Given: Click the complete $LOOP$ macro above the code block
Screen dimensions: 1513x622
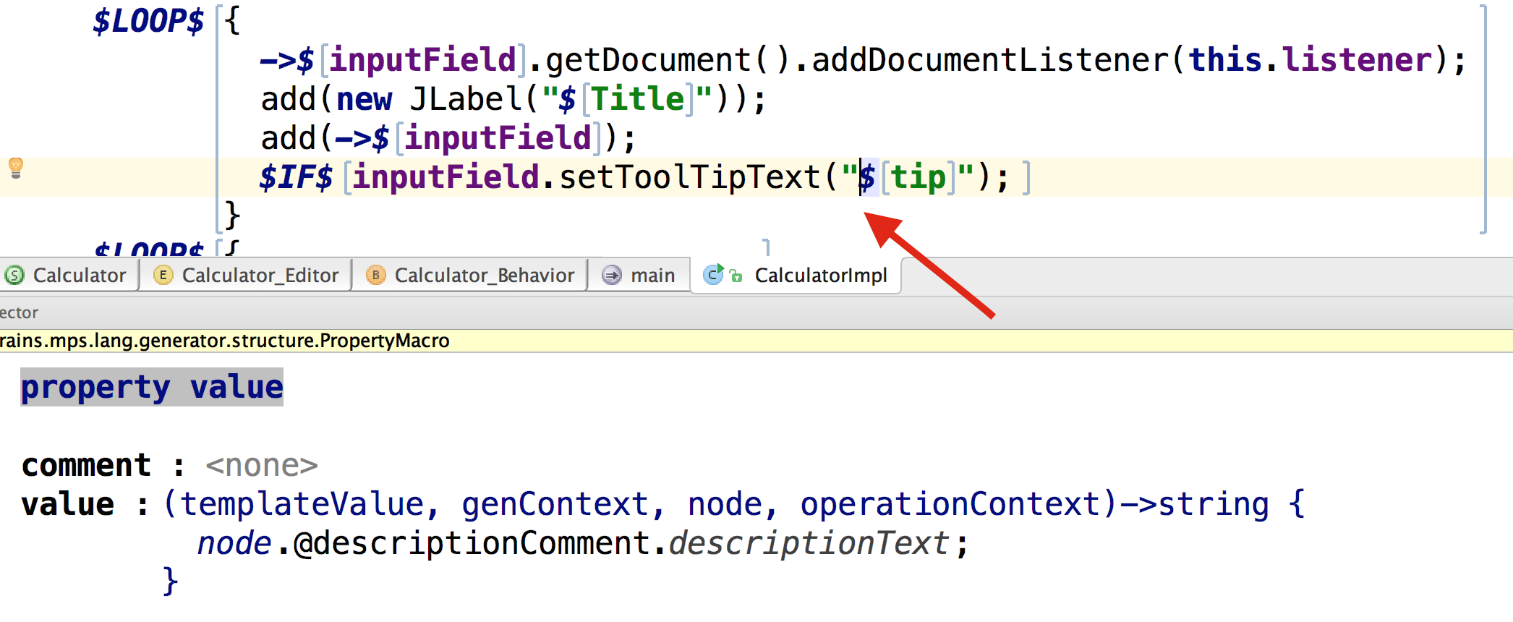Looking at the screenshot, I should [x=148, y=21].
